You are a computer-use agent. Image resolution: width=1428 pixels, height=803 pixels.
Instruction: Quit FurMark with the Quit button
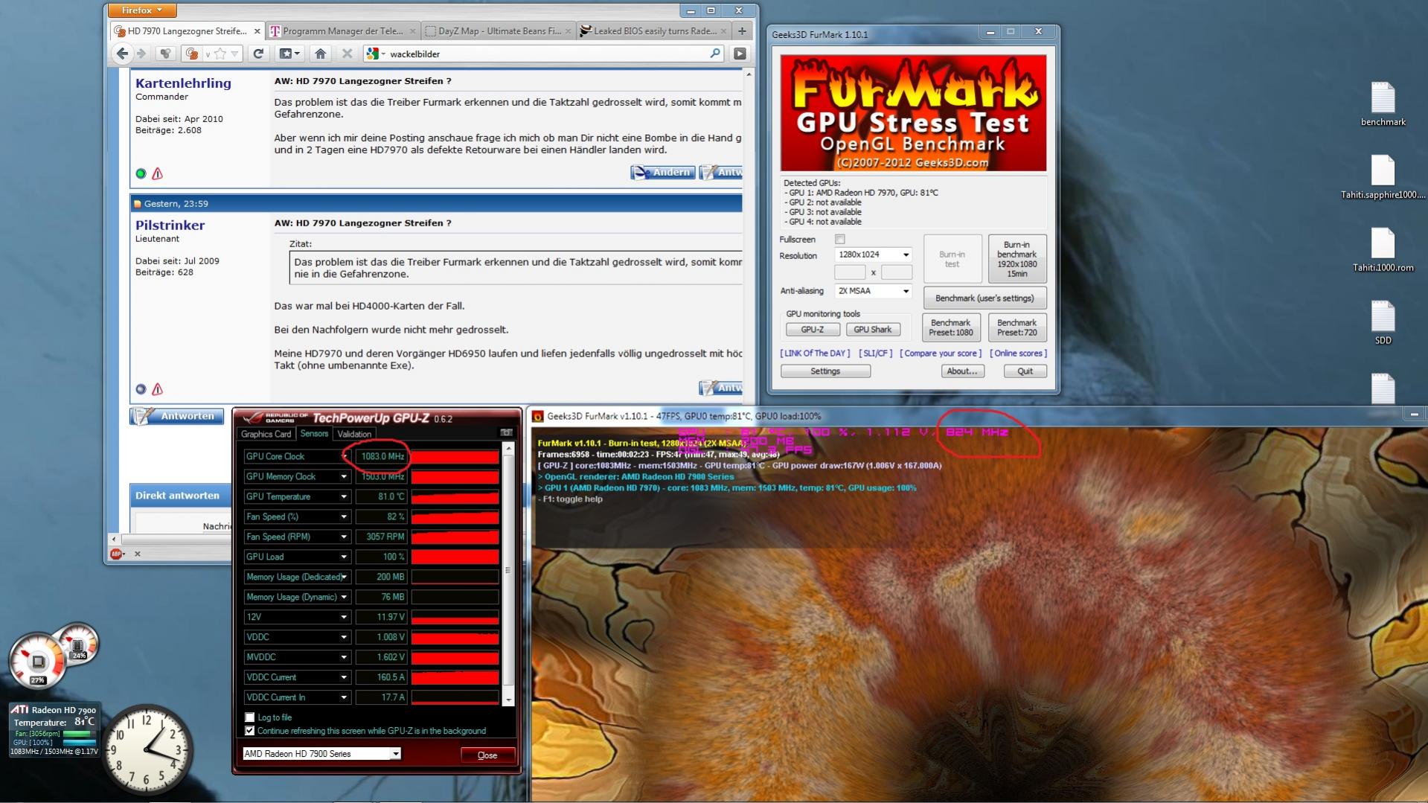point(1025,371)
